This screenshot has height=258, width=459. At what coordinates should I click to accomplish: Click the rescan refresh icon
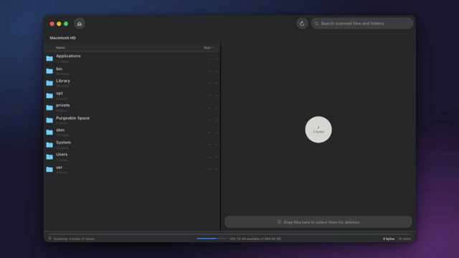pyautogui.click(x=302, y=24)
